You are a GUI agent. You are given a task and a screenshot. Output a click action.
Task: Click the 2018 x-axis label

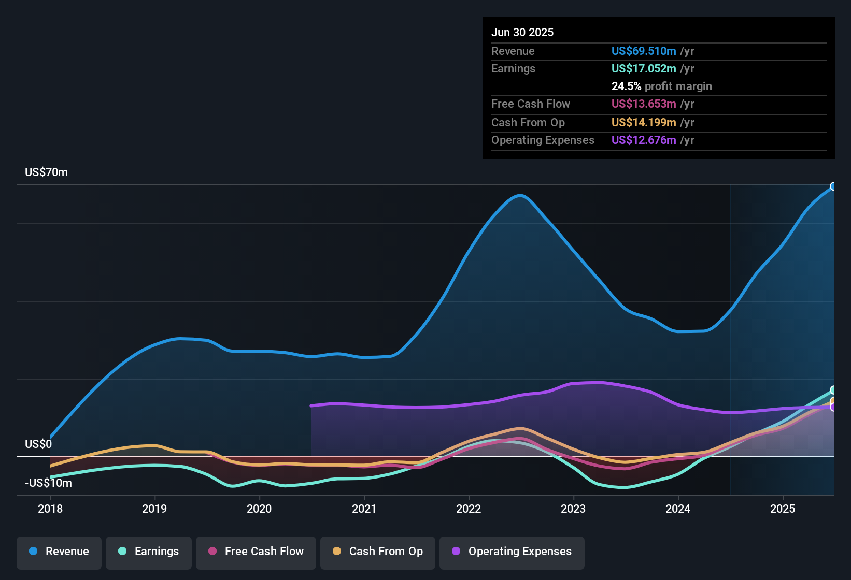point(50,509)
